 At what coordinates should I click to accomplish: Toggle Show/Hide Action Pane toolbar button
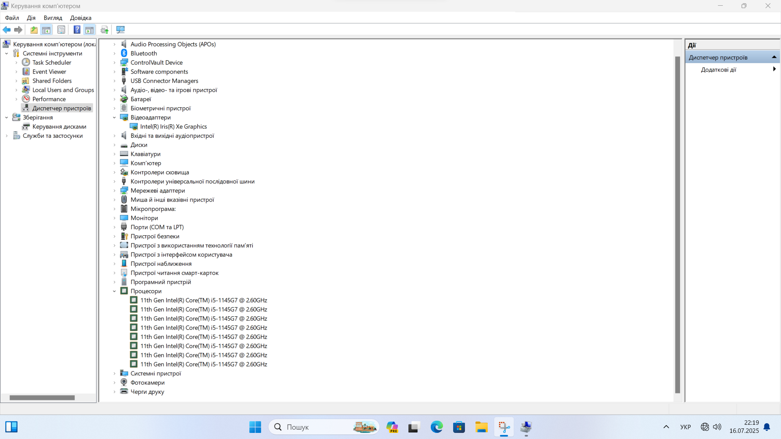[89, 30]
